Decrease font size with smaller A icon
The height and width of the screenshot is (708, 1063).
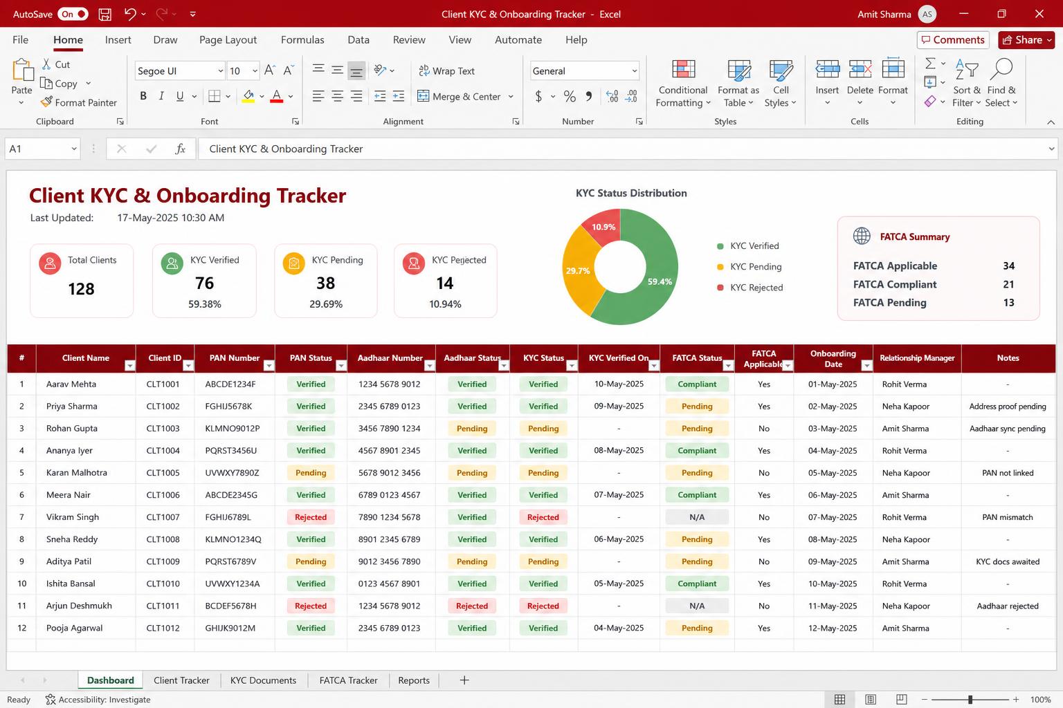pos(289,71)
